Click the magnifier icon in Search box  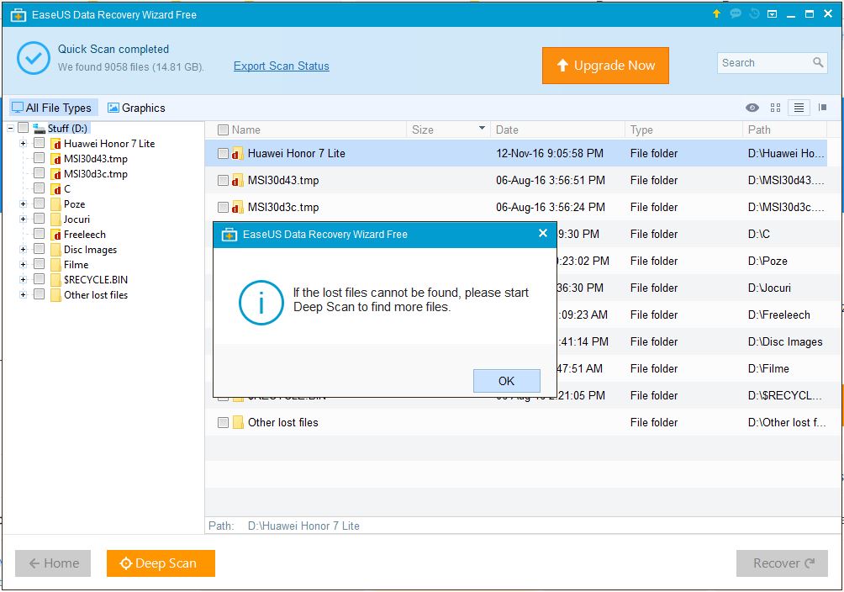(x=818, y=63)
